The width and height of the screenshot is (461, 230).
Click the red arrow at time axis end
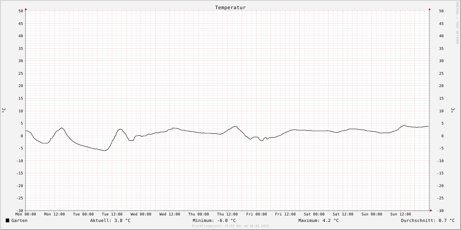point(431,210)
